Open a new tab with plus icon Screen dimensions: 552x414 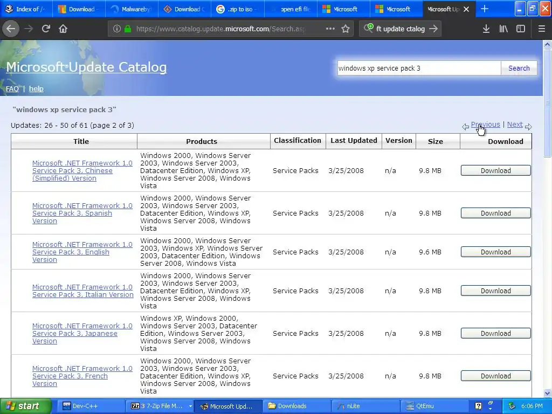[x=485, y=9]
